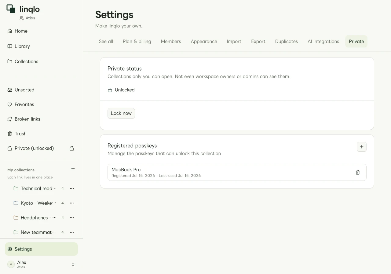Viewport: 391px width, 274px height.
Task: Click the lock icon beside Private (unlocked)
Action: point(72,148)
